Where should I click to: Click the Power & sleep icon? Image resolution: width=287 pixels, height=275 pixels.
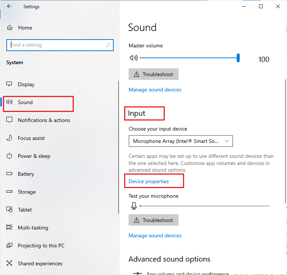9,156
